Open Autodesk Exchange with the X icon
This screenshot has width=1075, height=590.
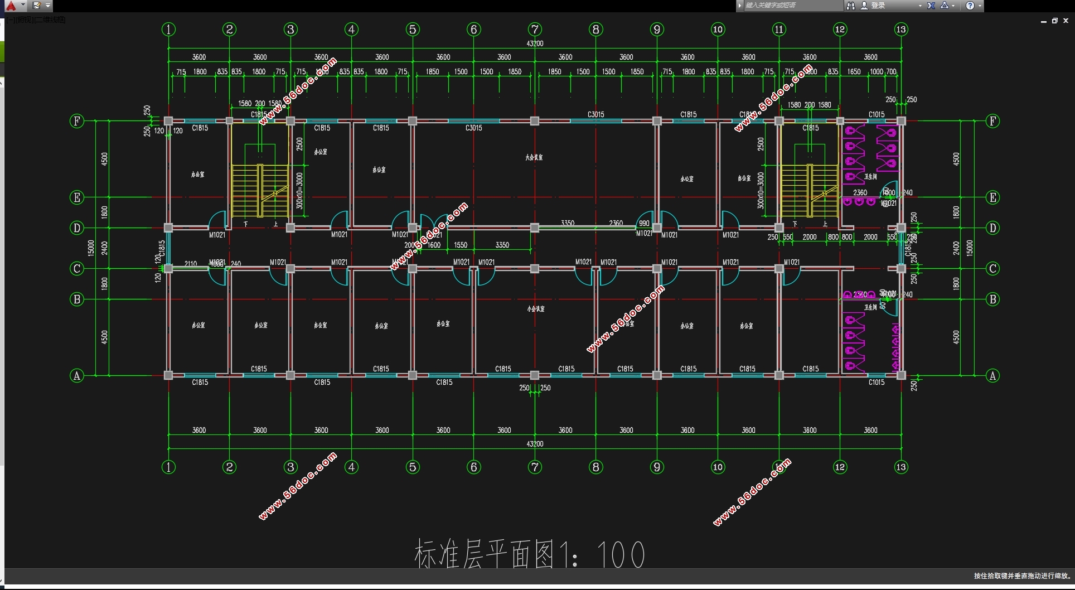931,6
